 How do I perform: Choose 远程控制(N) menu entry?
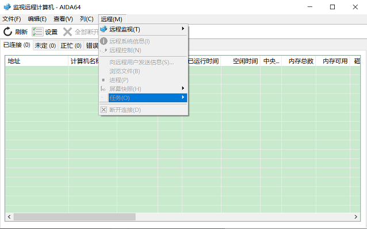point(143,51)
